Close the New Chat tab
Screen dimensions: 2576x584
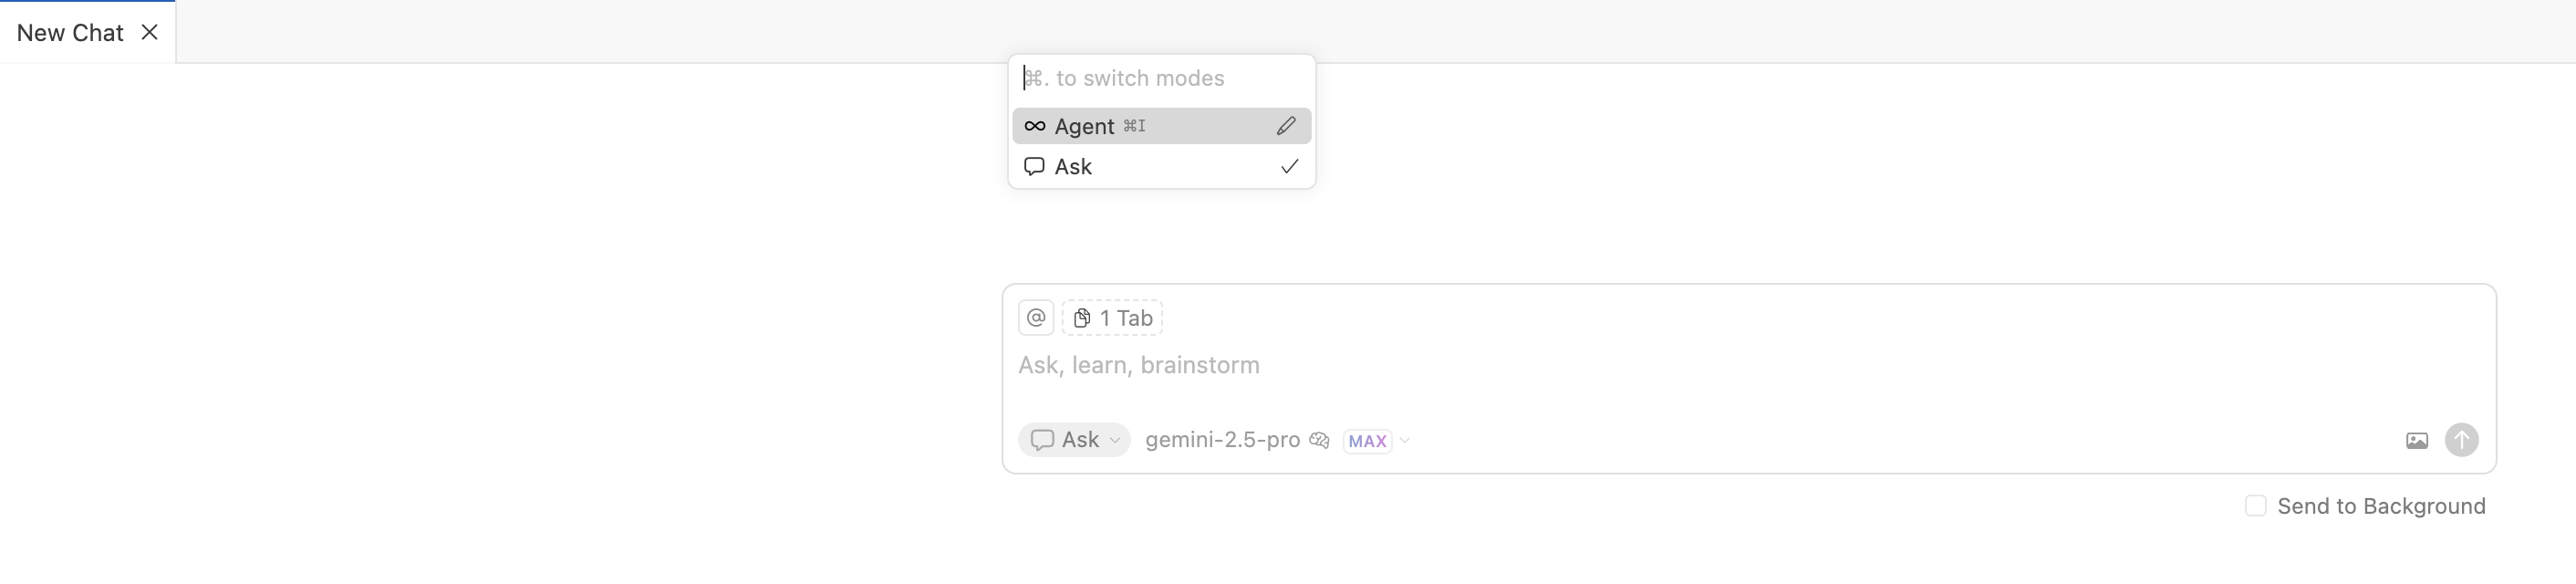pos(150,32)
